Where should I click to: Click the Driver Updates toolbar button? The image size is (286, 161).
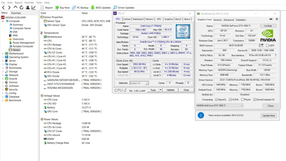(x=124, y=8)
